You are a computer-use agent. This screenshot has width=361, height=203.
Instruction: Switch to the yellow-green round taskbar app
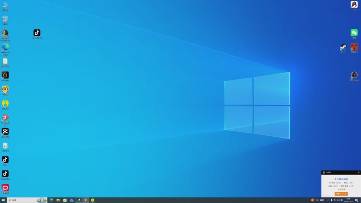[x=93, y=200]
